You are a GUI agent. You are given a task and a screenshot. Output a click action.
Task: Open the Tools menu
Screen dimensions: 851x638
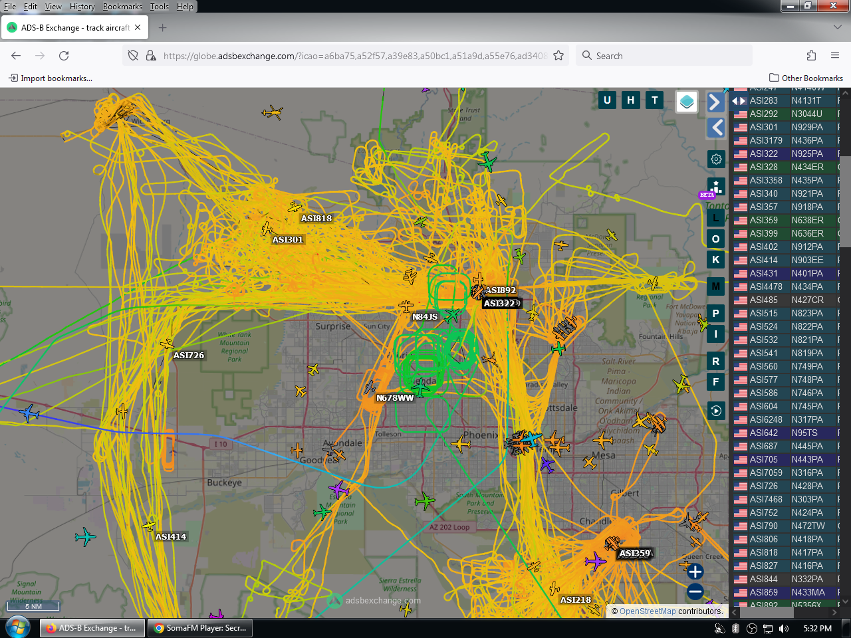point(160,7)
